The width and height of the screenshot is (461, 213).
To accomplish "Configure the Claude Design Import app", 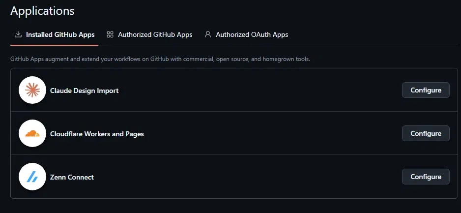I will click(x=426, y=90).
